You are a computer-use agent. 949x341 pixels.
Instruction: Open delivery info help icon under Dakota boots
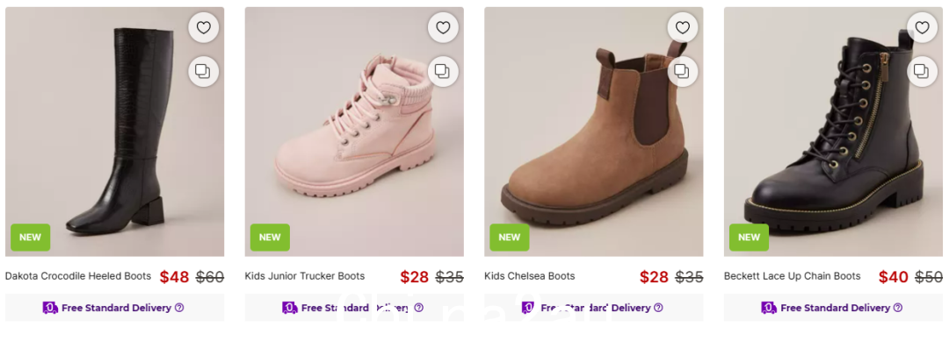[179, 308]
